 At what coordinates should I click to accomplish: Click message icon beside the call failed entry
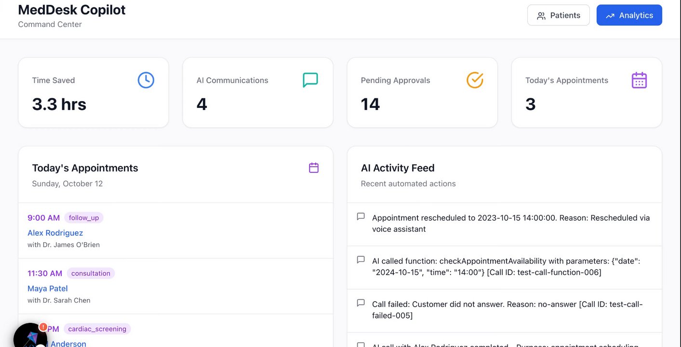tap(361, 303)
